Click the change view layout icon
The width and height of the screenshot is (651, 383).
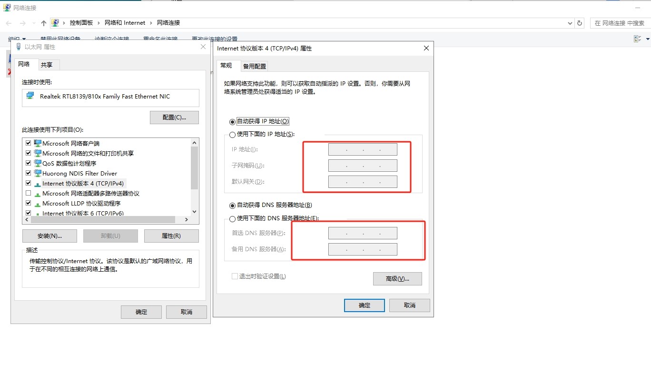coord(637,39)
